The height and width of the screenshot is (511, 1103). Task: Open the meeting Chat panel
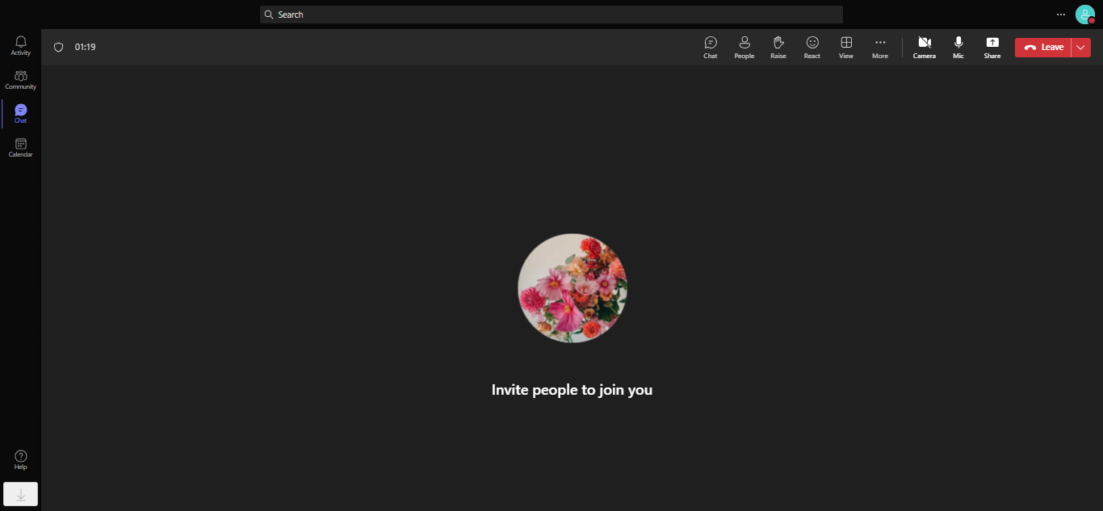pyautogui.click(x=711, y=47)
